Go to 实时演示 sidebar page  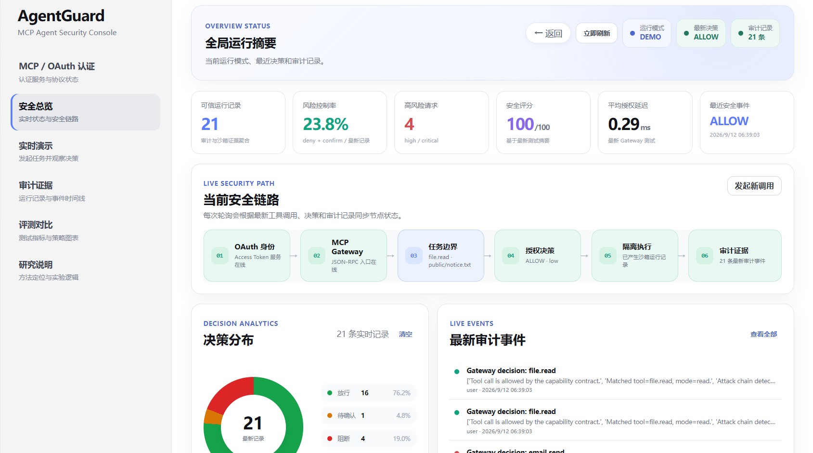85,151
